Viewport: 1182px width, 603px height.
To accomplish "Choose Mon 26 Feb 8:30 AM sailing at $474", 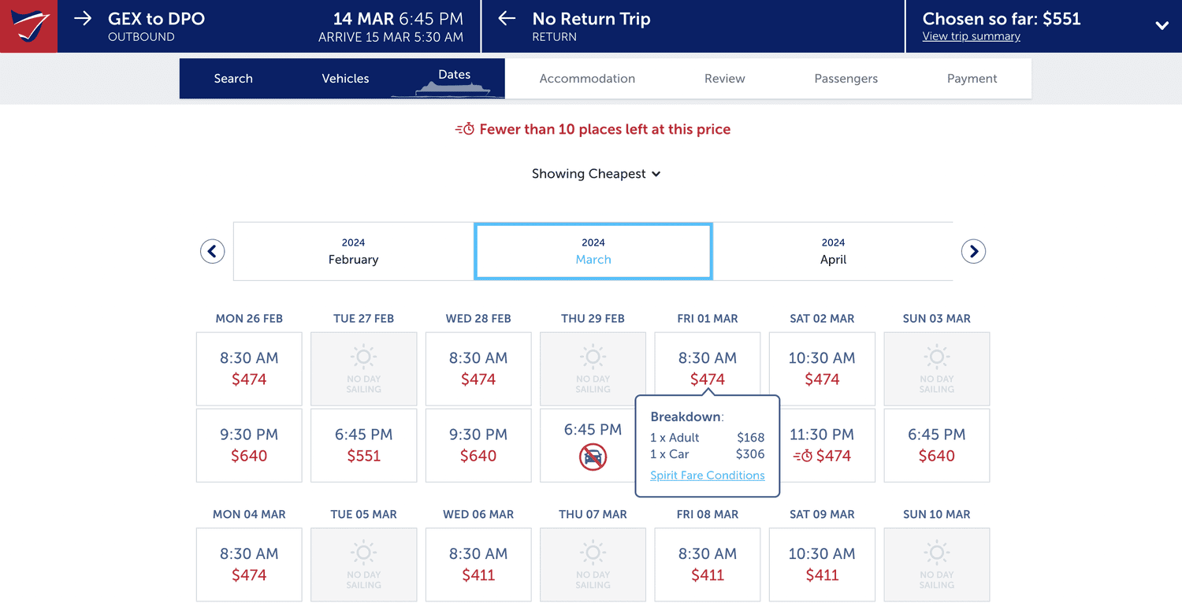I will click(249, 368).
